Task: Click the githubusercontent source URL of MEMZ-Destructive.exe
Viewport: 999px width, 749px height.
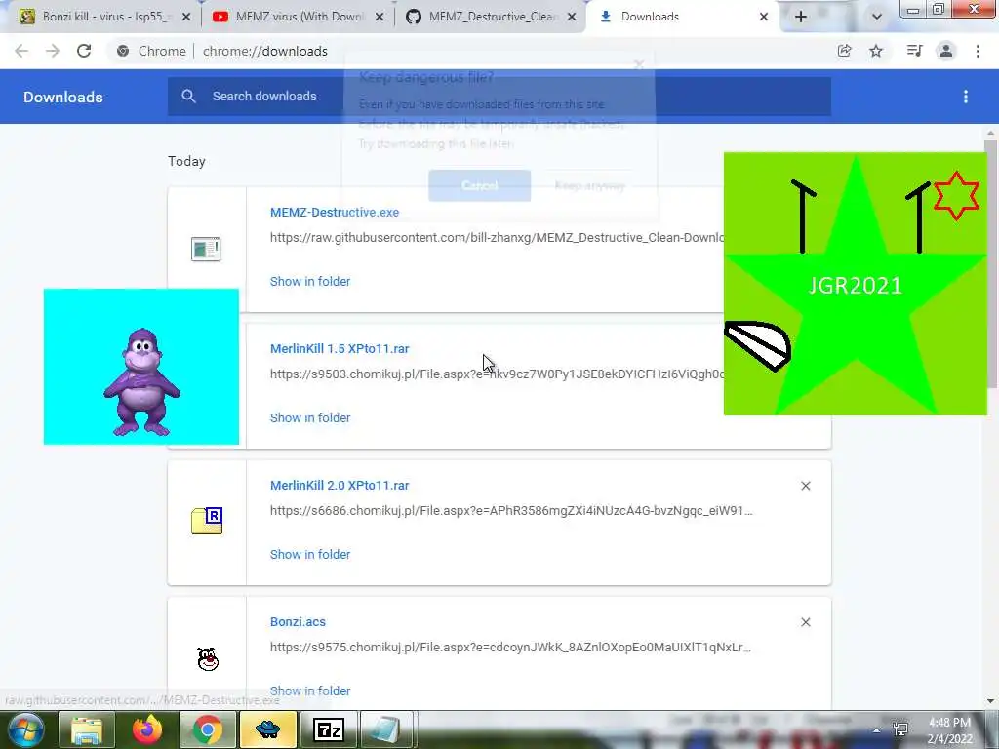Action: (497, 238)
